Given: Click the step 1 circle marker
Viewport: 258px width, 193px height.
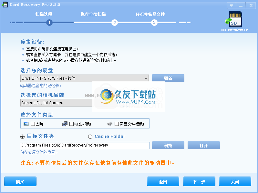Looking at the screenshot, I should [x=49, y=23].
